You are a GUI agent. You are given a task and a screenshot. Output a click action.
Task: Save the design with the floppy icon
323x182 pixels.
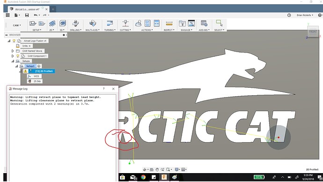coord(27,15)
